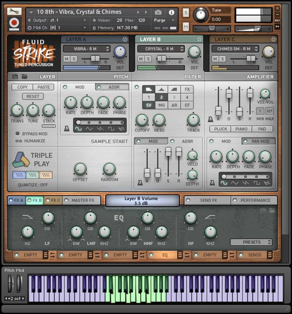This screenshot has width=292, height=314.
Task: Click the PASTE layer button
Action: 44,87
